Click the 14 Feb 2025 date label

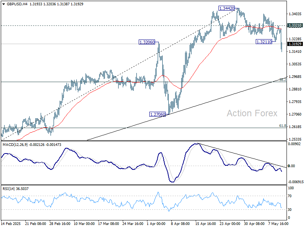click(11, 223)
